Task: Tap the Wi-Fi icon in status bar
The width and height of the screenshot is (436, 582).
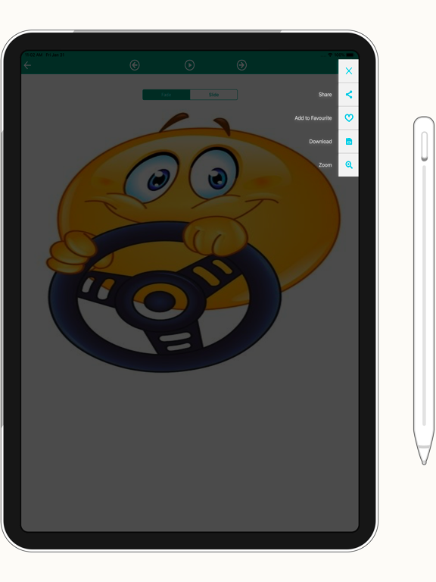Action: point(330,55)
